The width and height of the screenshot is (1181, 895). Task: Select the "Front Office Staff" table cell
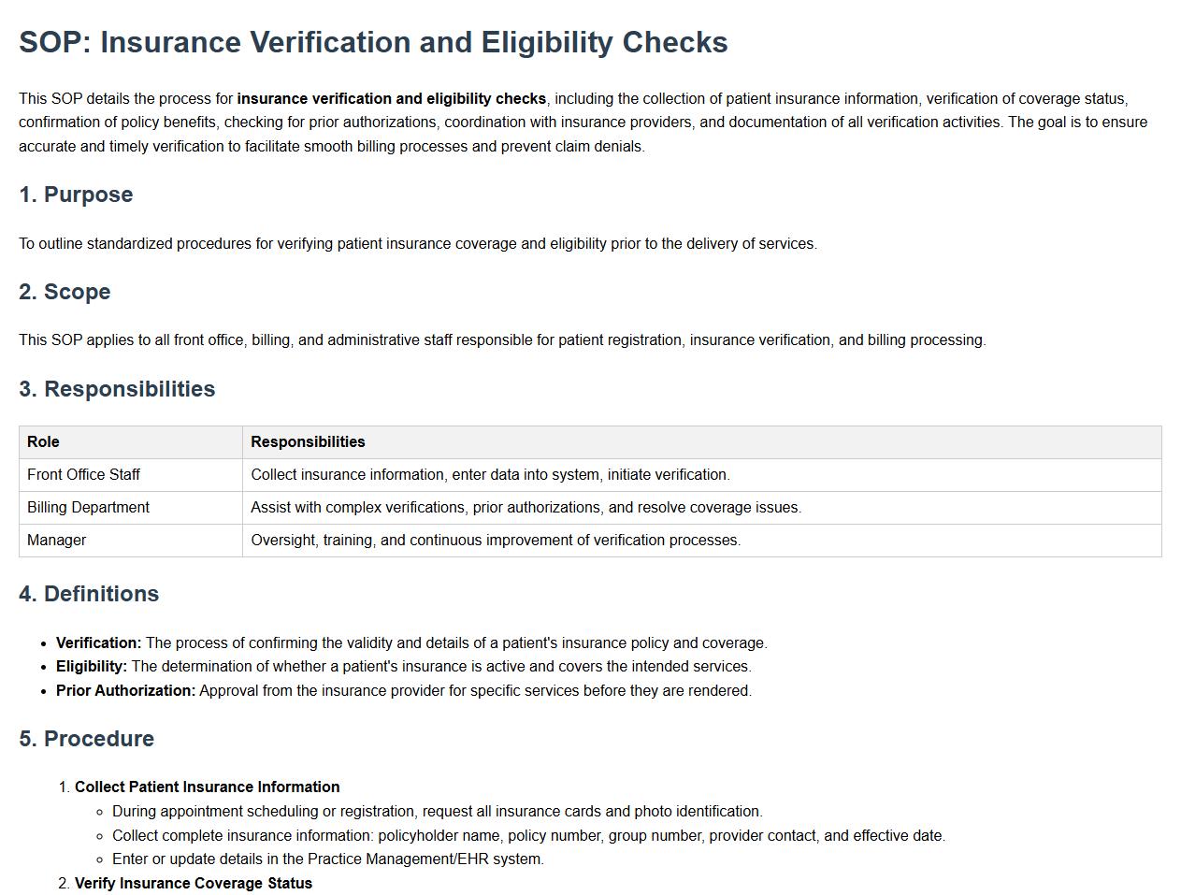click(83, 475)
